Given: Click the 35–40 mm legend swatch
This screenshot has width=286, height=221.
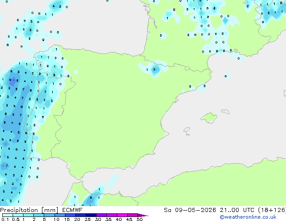Looking at the screenshot, I should (x=111, y=215).
